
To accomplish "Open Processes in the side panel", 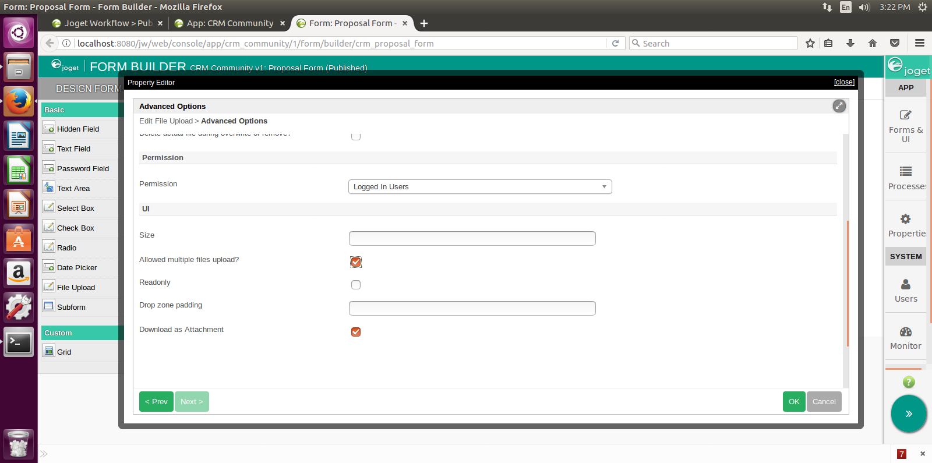I will point(906,178).
